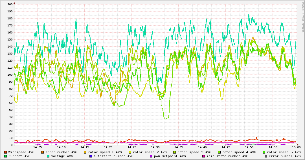305x160 pixels.
Task: Select the 14:35 time axis label
Action: click(179, 147)
